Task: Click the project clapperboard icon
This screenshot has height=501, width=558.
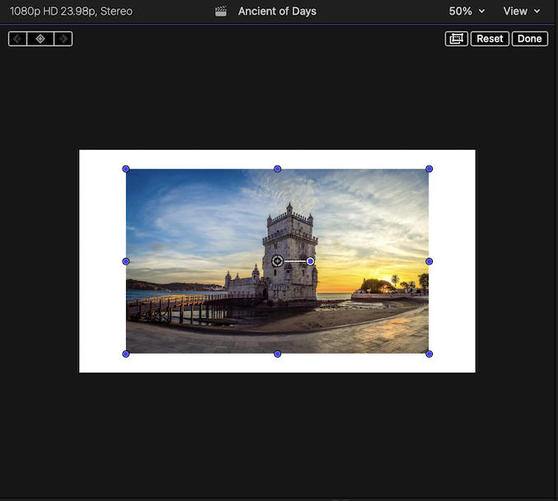Action: point(221,12)
